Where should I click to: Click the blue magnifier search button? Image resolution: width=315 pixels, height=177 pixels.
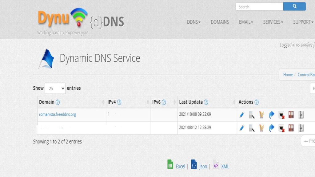pos(294,6)
